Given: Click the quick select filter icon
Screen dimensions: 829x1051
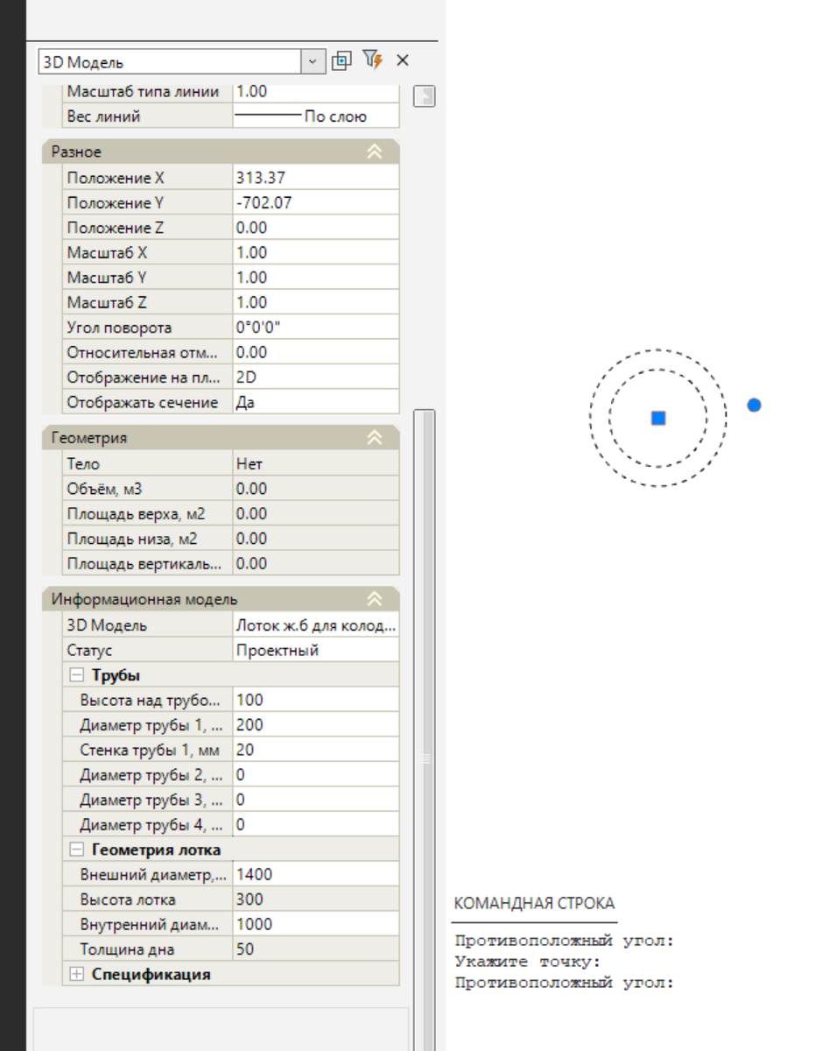Looking at the screenshot, I should tap(373, 60).
